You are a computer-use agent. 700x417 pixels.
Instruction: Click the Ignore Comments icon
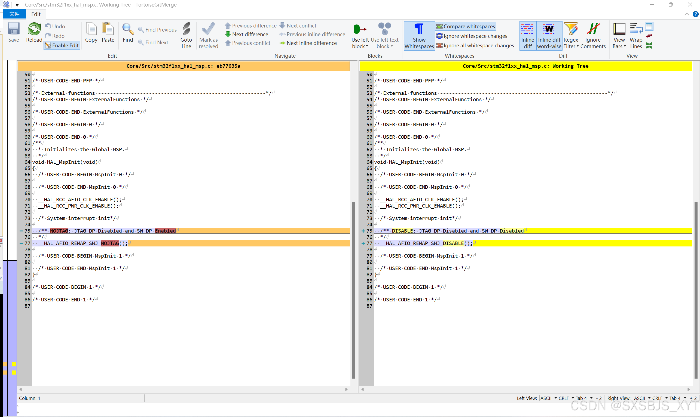pyautogui.click(x=593, y=29)
